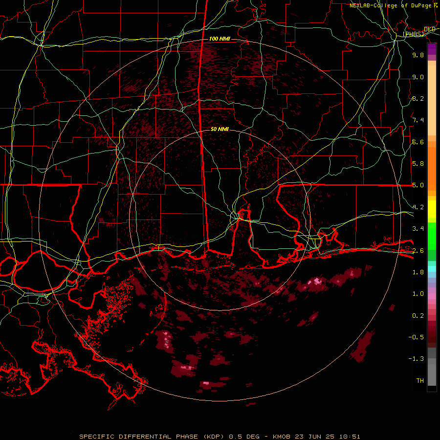This screenshot has height=440, width=440.
Task: Pick the gray segment at color bar bottom
Action: tap(432, 375)
